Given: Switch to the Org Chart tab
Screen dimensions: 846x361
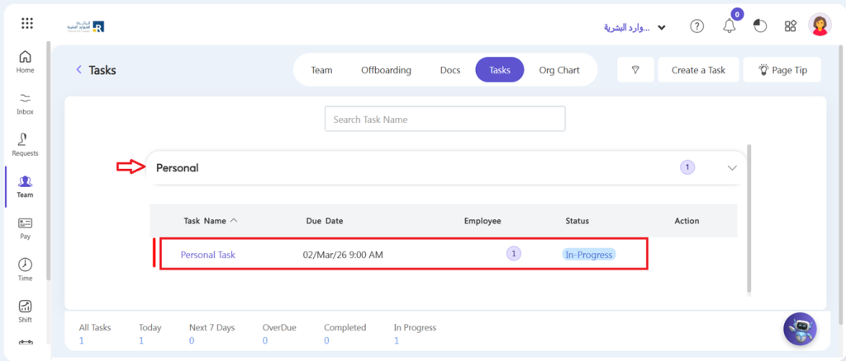Looking at the screenshot, I should (558, 70).
